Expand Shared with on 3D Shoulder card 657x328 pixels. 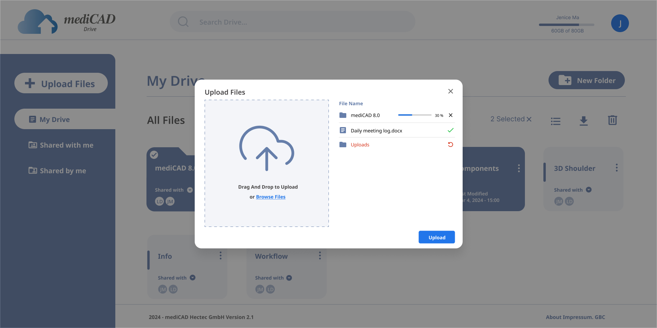point(589,190)
